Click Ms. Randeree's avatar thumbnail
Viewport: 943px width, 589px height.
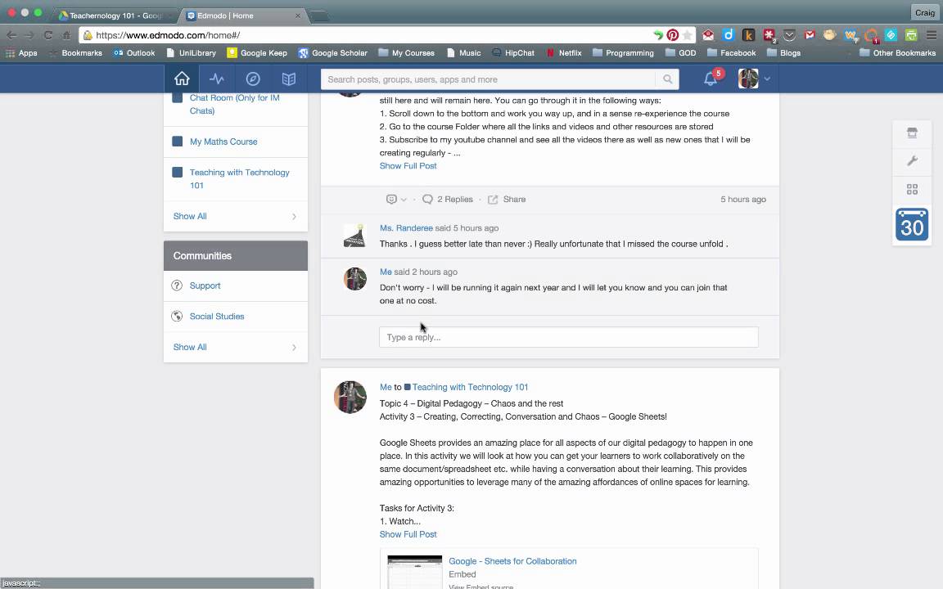pyautogui.click(x=354, y=235)
